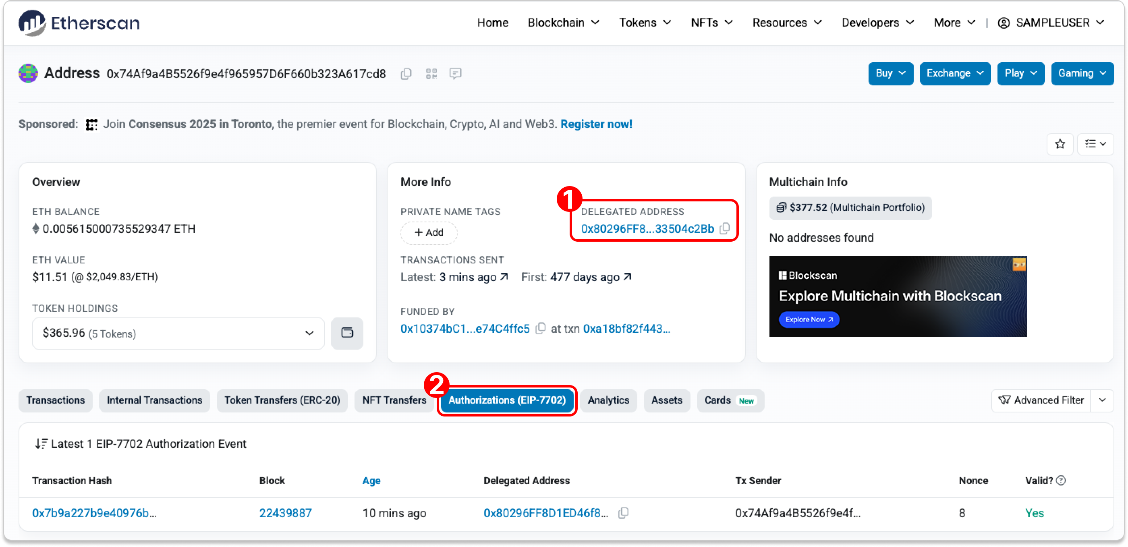This screenshot has height=547, width=1128.
Task: Switch to the Internal Transactions tab
Action: pyautogui.click(x=154, y=400)
